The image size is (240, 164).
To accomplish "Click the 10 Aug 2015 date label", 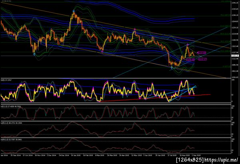I will pos(184,155).
